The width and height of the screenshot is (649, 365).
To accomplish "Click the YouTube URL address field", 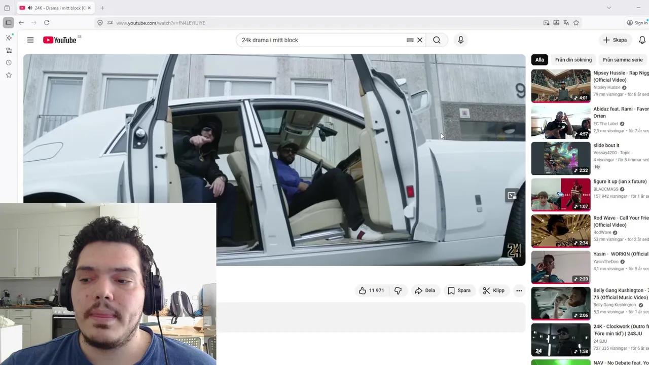I will (324, 23).
